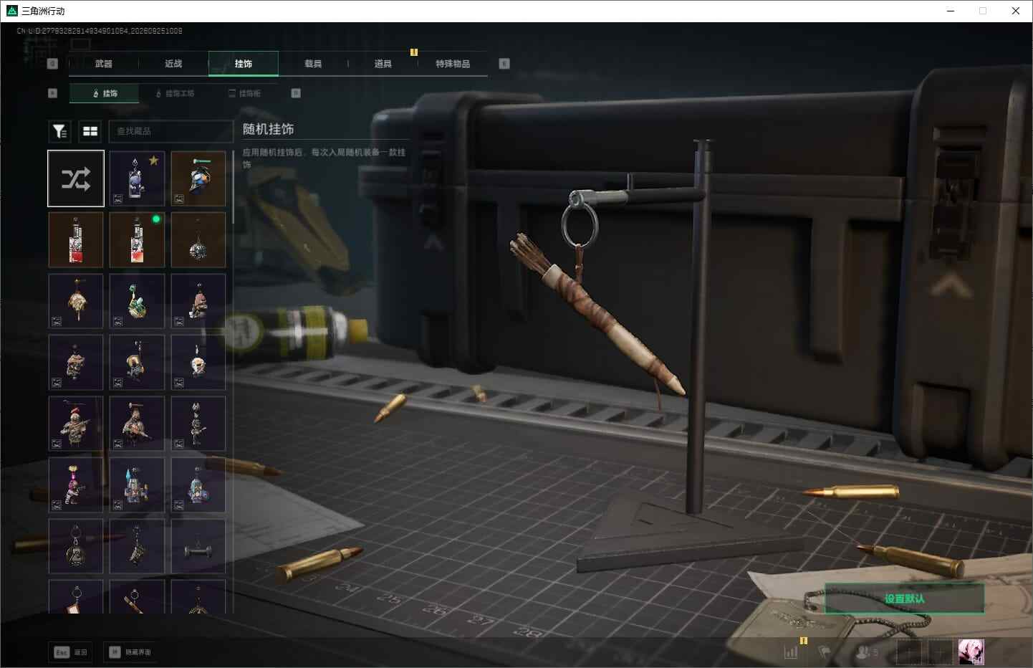Click the 设置默认 button
The image size is (1033, 668).
[905, 598]
